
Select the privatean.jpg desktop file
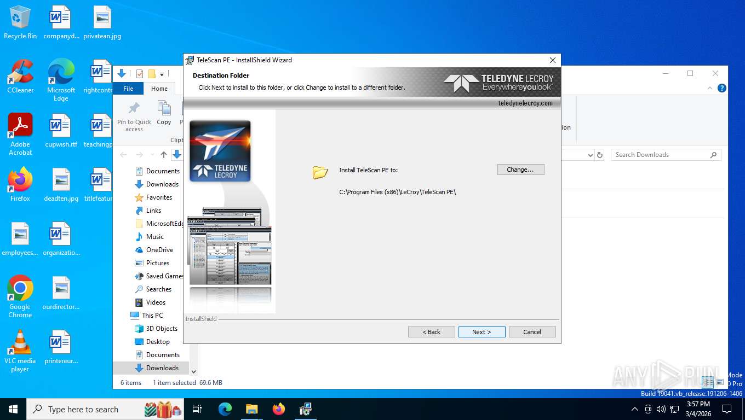(102, 22)
